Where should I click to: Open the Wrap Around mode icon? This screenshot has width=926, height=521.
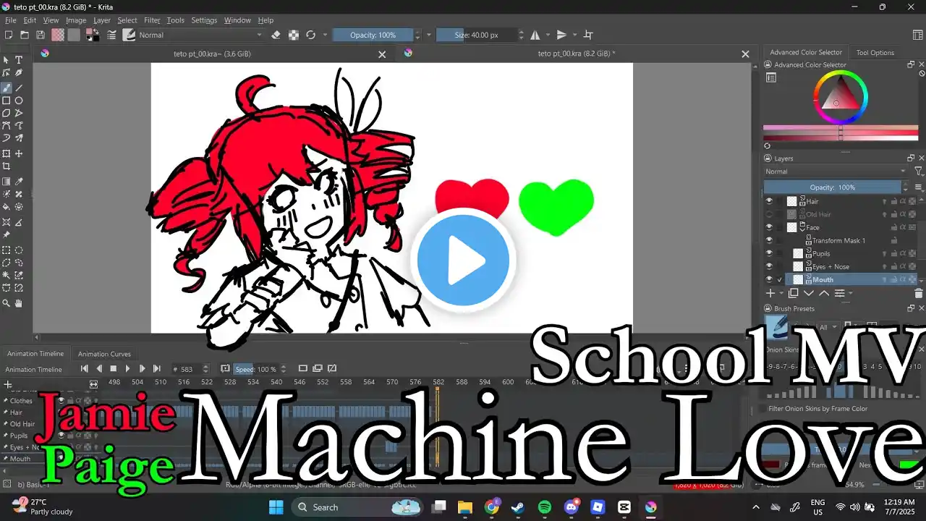[588, 35]
